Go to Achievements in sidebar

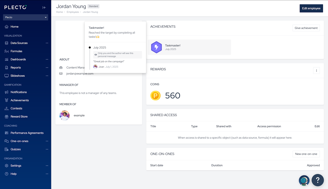click(19, 100)
